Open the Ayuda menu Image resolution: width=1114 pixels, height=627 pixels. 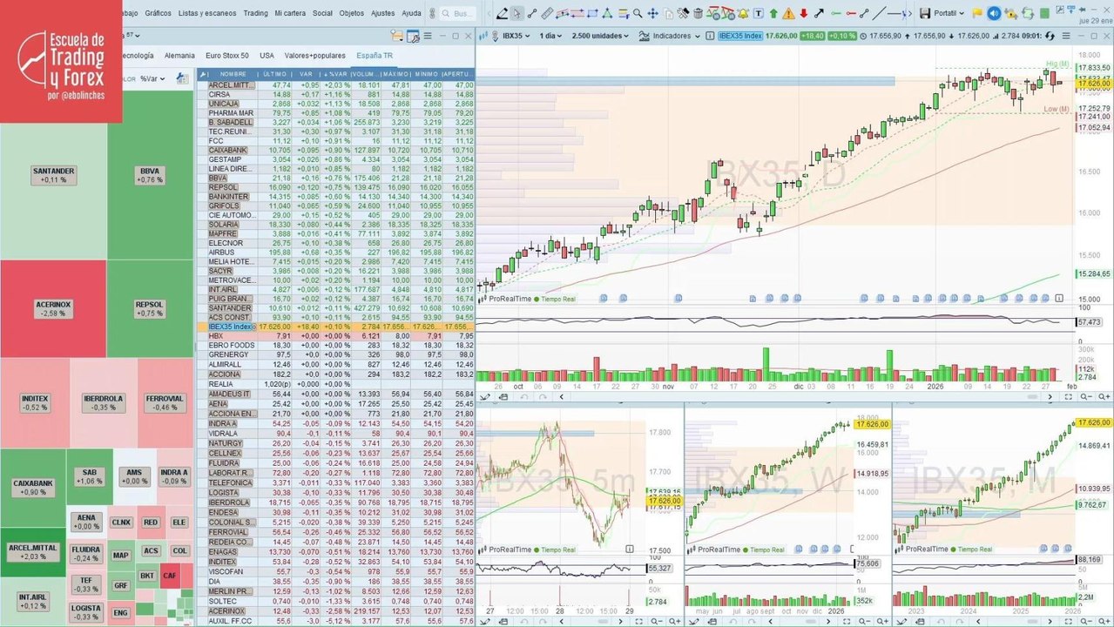point(411,13)
